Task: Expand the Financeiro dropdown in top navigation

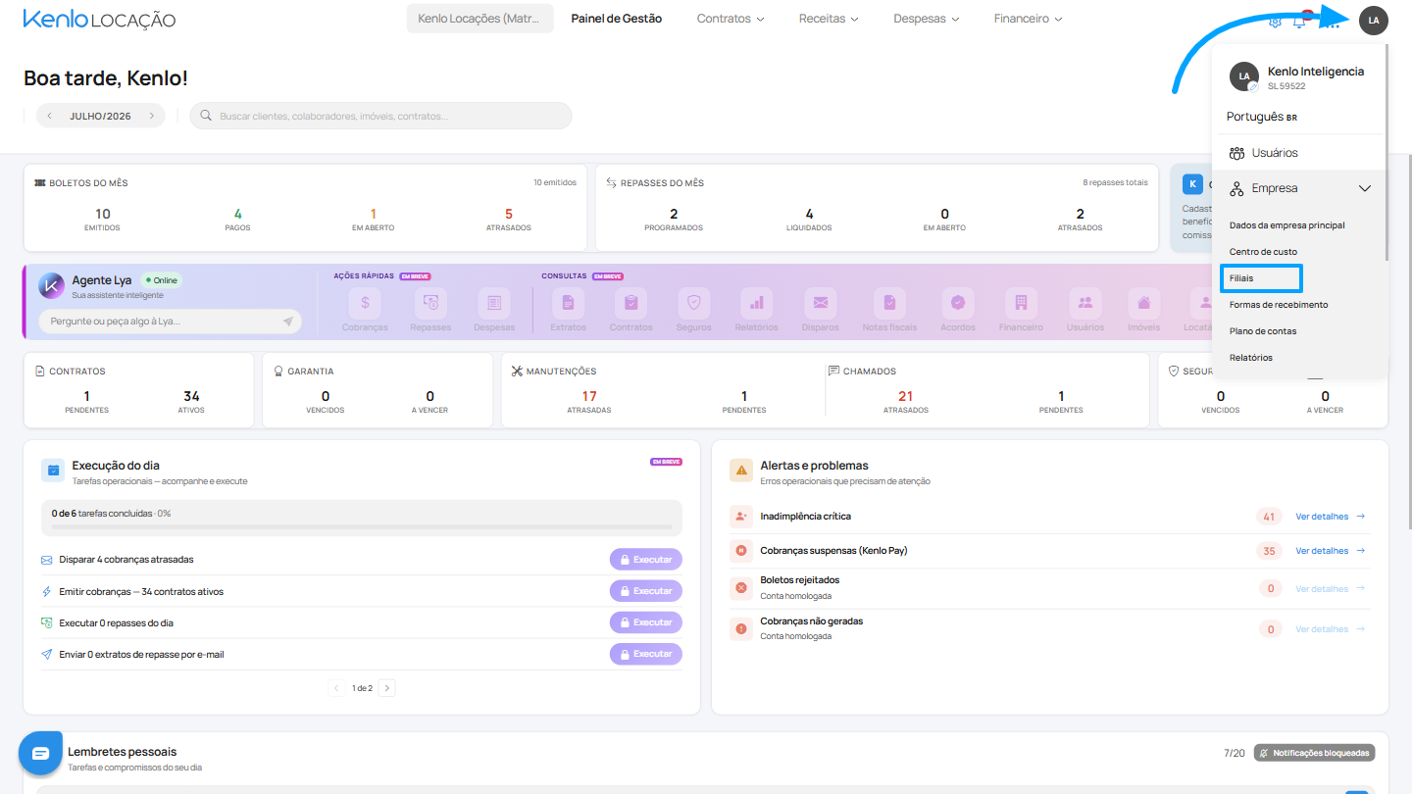Action: point(1028,19)
